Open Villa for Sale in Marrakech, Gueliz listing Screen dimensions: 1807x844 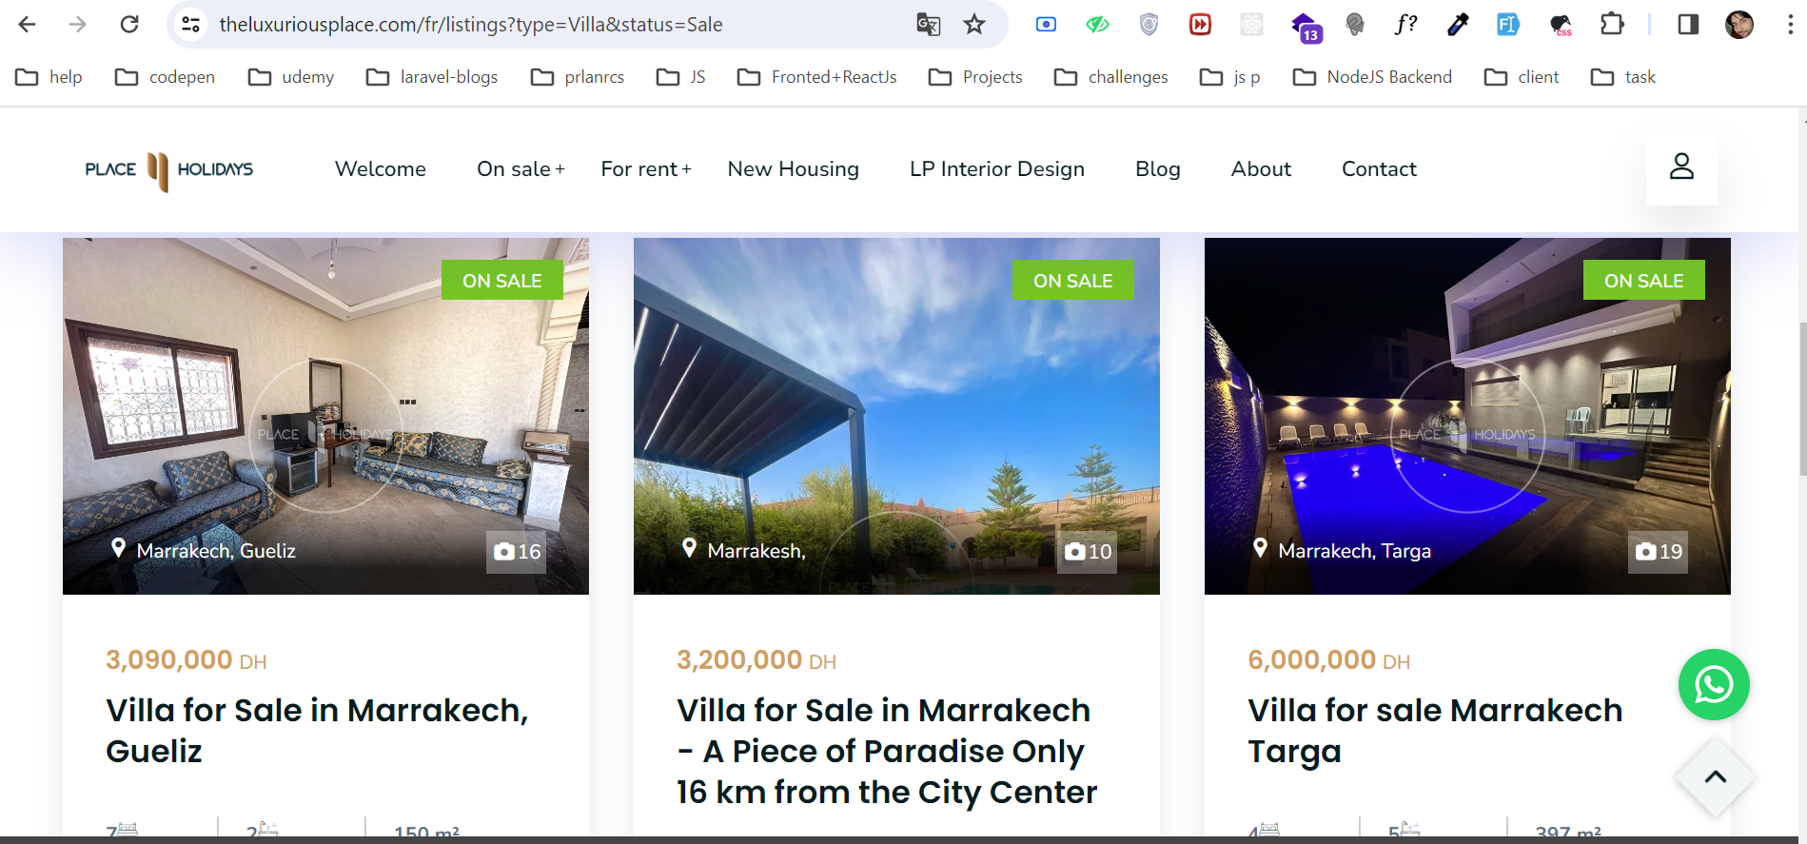tap(317, 731)
